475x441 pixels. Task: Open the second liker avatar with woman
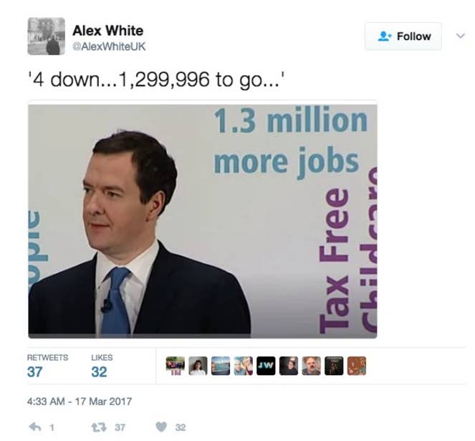point(198,366)
